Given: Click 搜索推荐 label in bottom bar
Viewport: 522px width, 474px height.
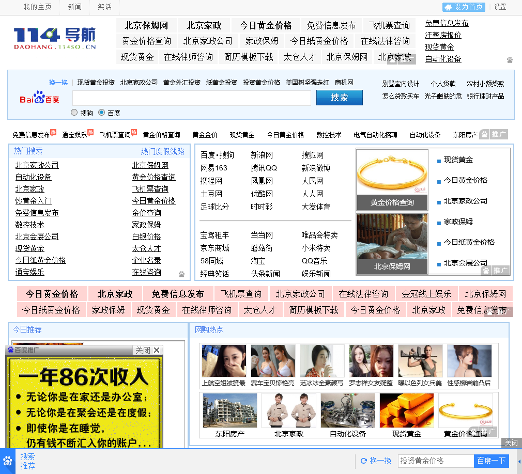Looking at the screenshot, I should [27, 461].
